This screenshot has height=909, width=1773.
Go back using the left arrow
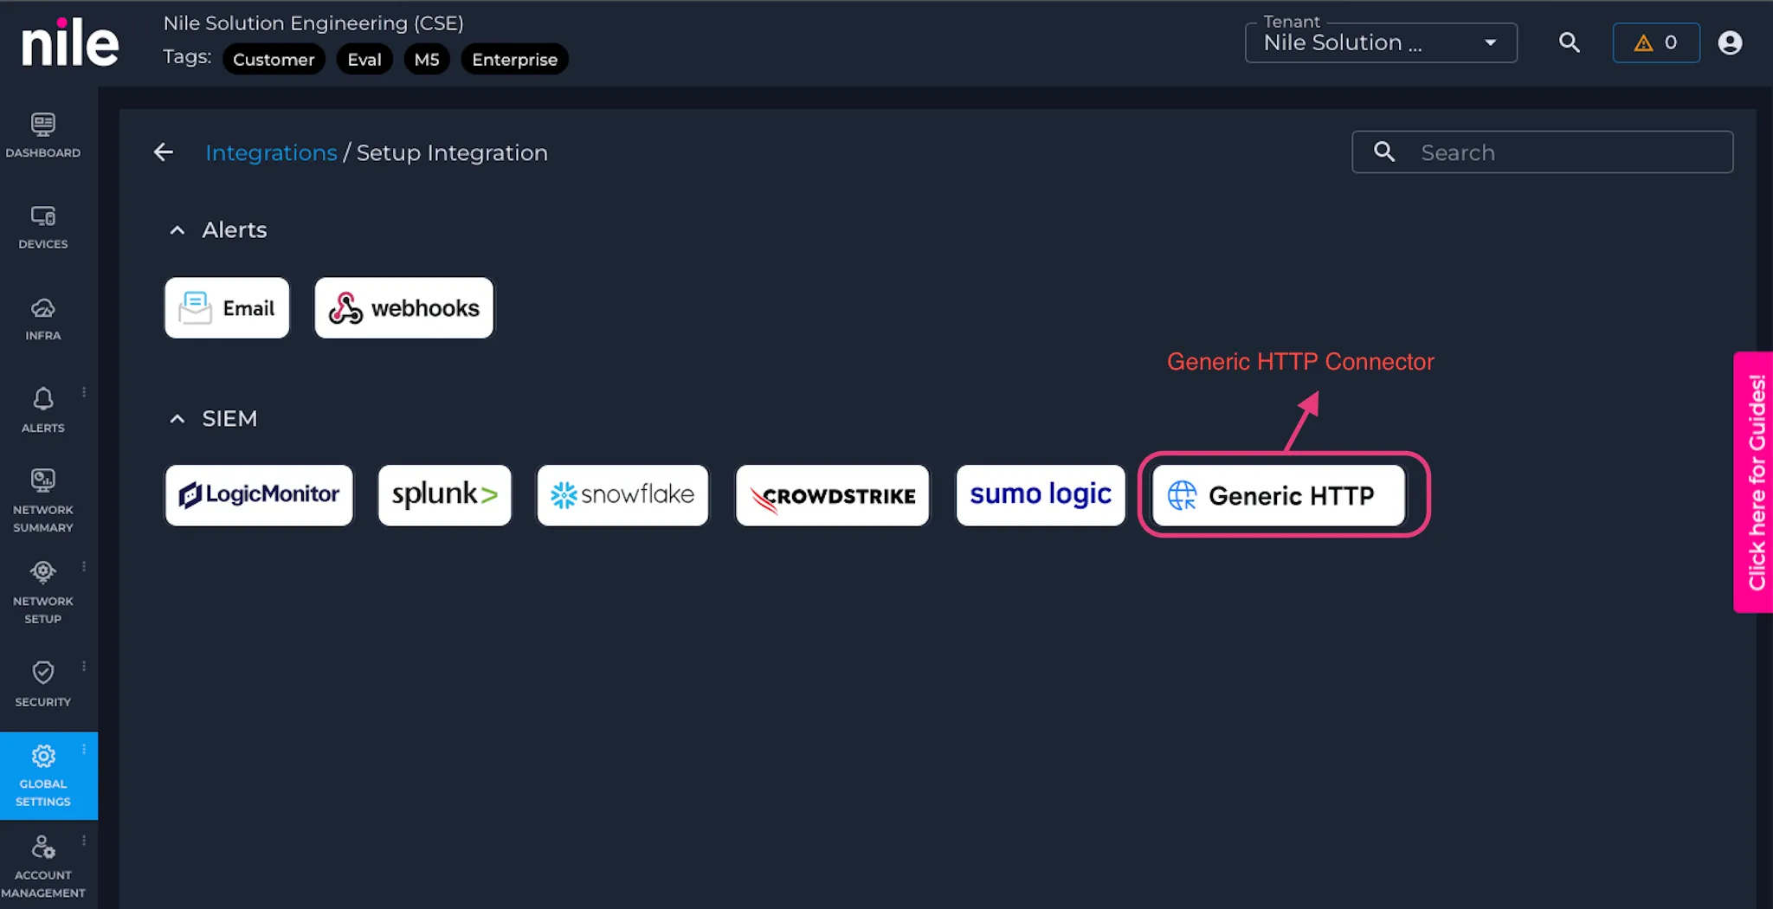164,152
